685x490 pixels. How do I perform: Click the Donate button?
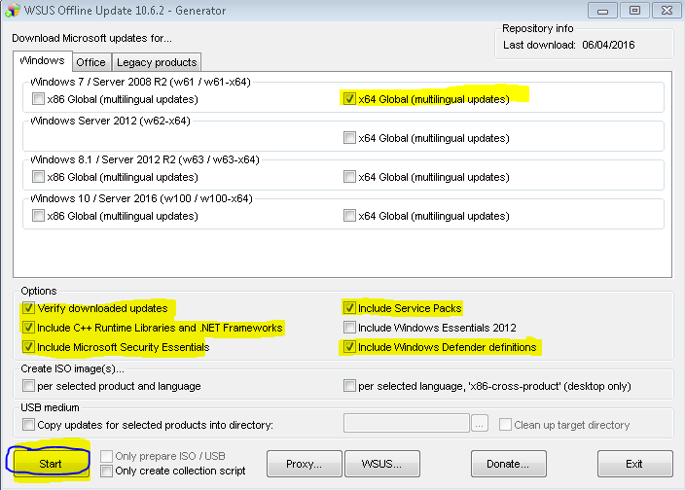(x=509, y=464)
